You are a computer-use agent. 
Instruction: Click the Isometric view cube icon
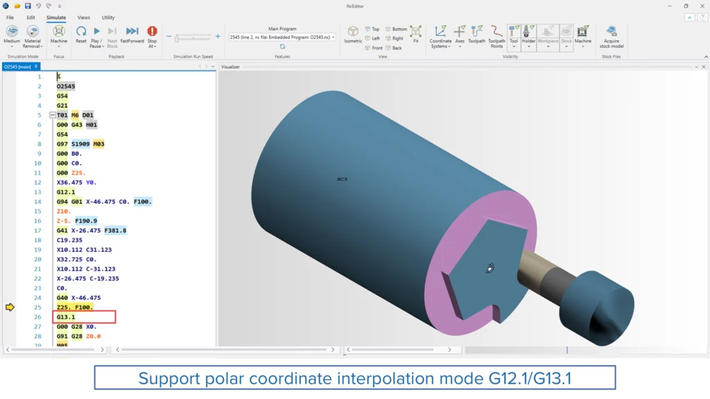click(353, 32)
